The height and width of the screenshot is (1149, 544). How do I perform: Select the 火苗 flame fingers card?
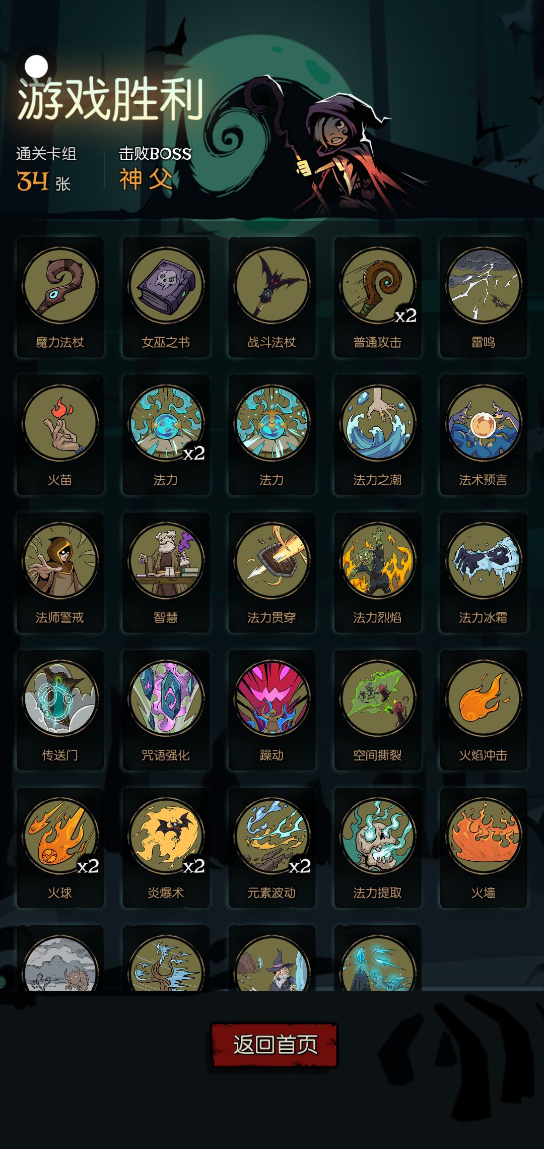(60, 435)
